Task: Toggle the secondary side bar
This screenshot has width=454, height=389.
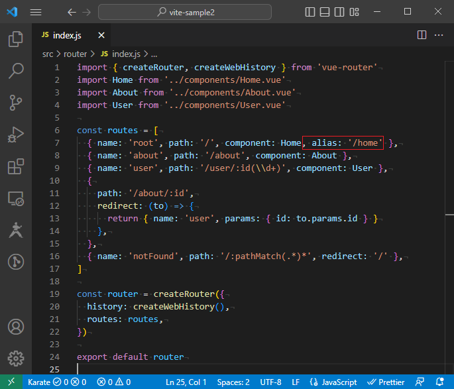Action: [339, 12]
